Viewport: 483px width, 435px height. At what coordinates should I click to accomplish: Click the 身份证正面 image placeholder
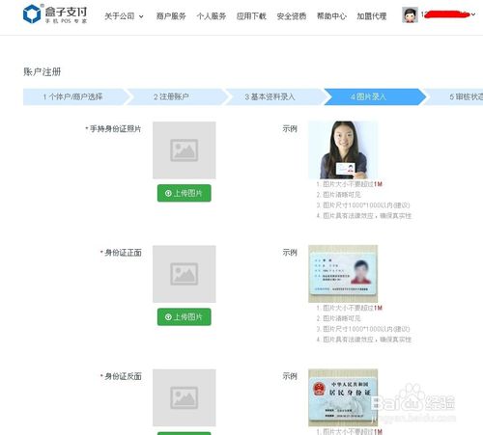pos(185,274)
